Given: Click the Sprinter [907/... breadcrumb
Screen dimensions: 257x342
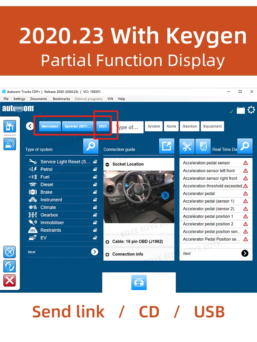Looking at the screenshot, I should coord(77,126).
